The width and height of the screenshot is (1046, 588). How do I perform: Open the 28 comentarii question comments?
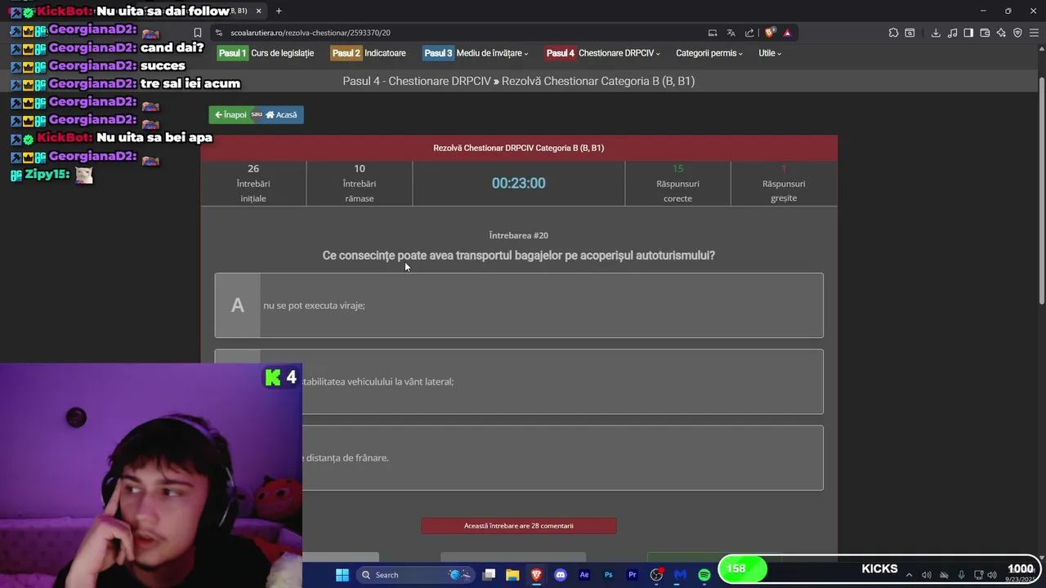pos(519,526)
